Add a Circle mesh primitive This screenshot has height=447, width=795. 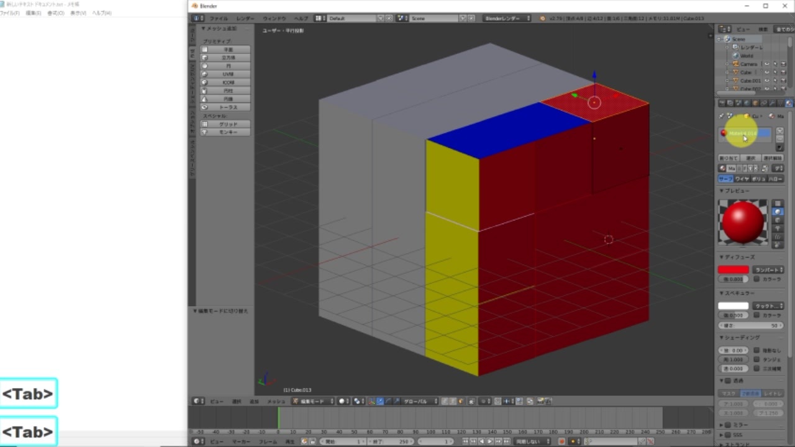225,66
